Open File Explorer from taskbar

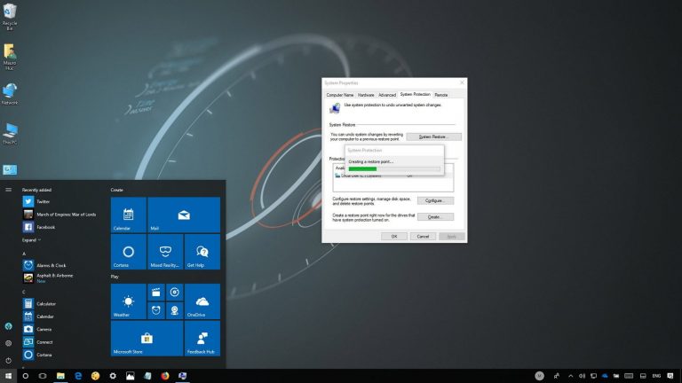tap(60, 376)
